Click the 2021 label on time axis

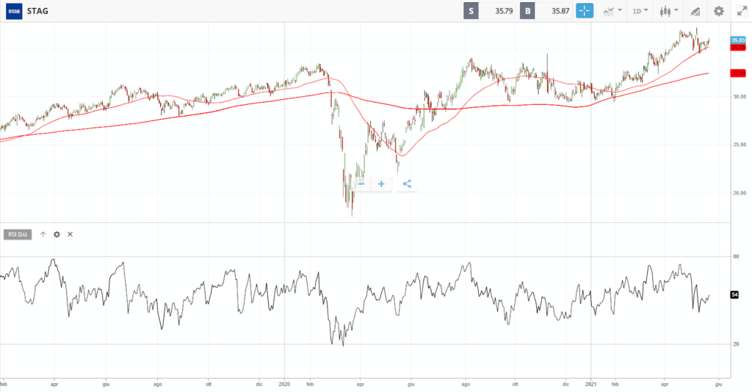tap(590, 384)
